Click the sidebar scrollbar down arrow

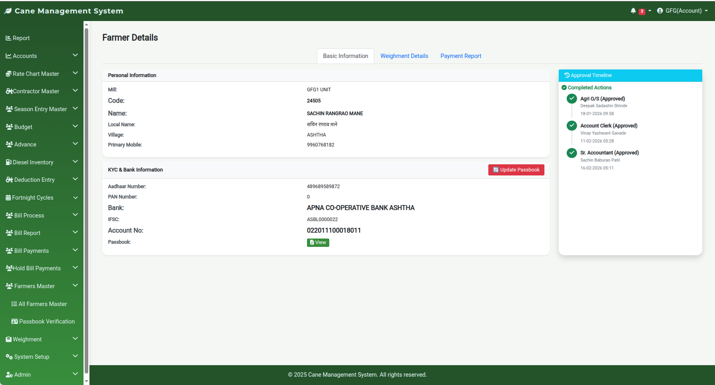tap(86, 381)
